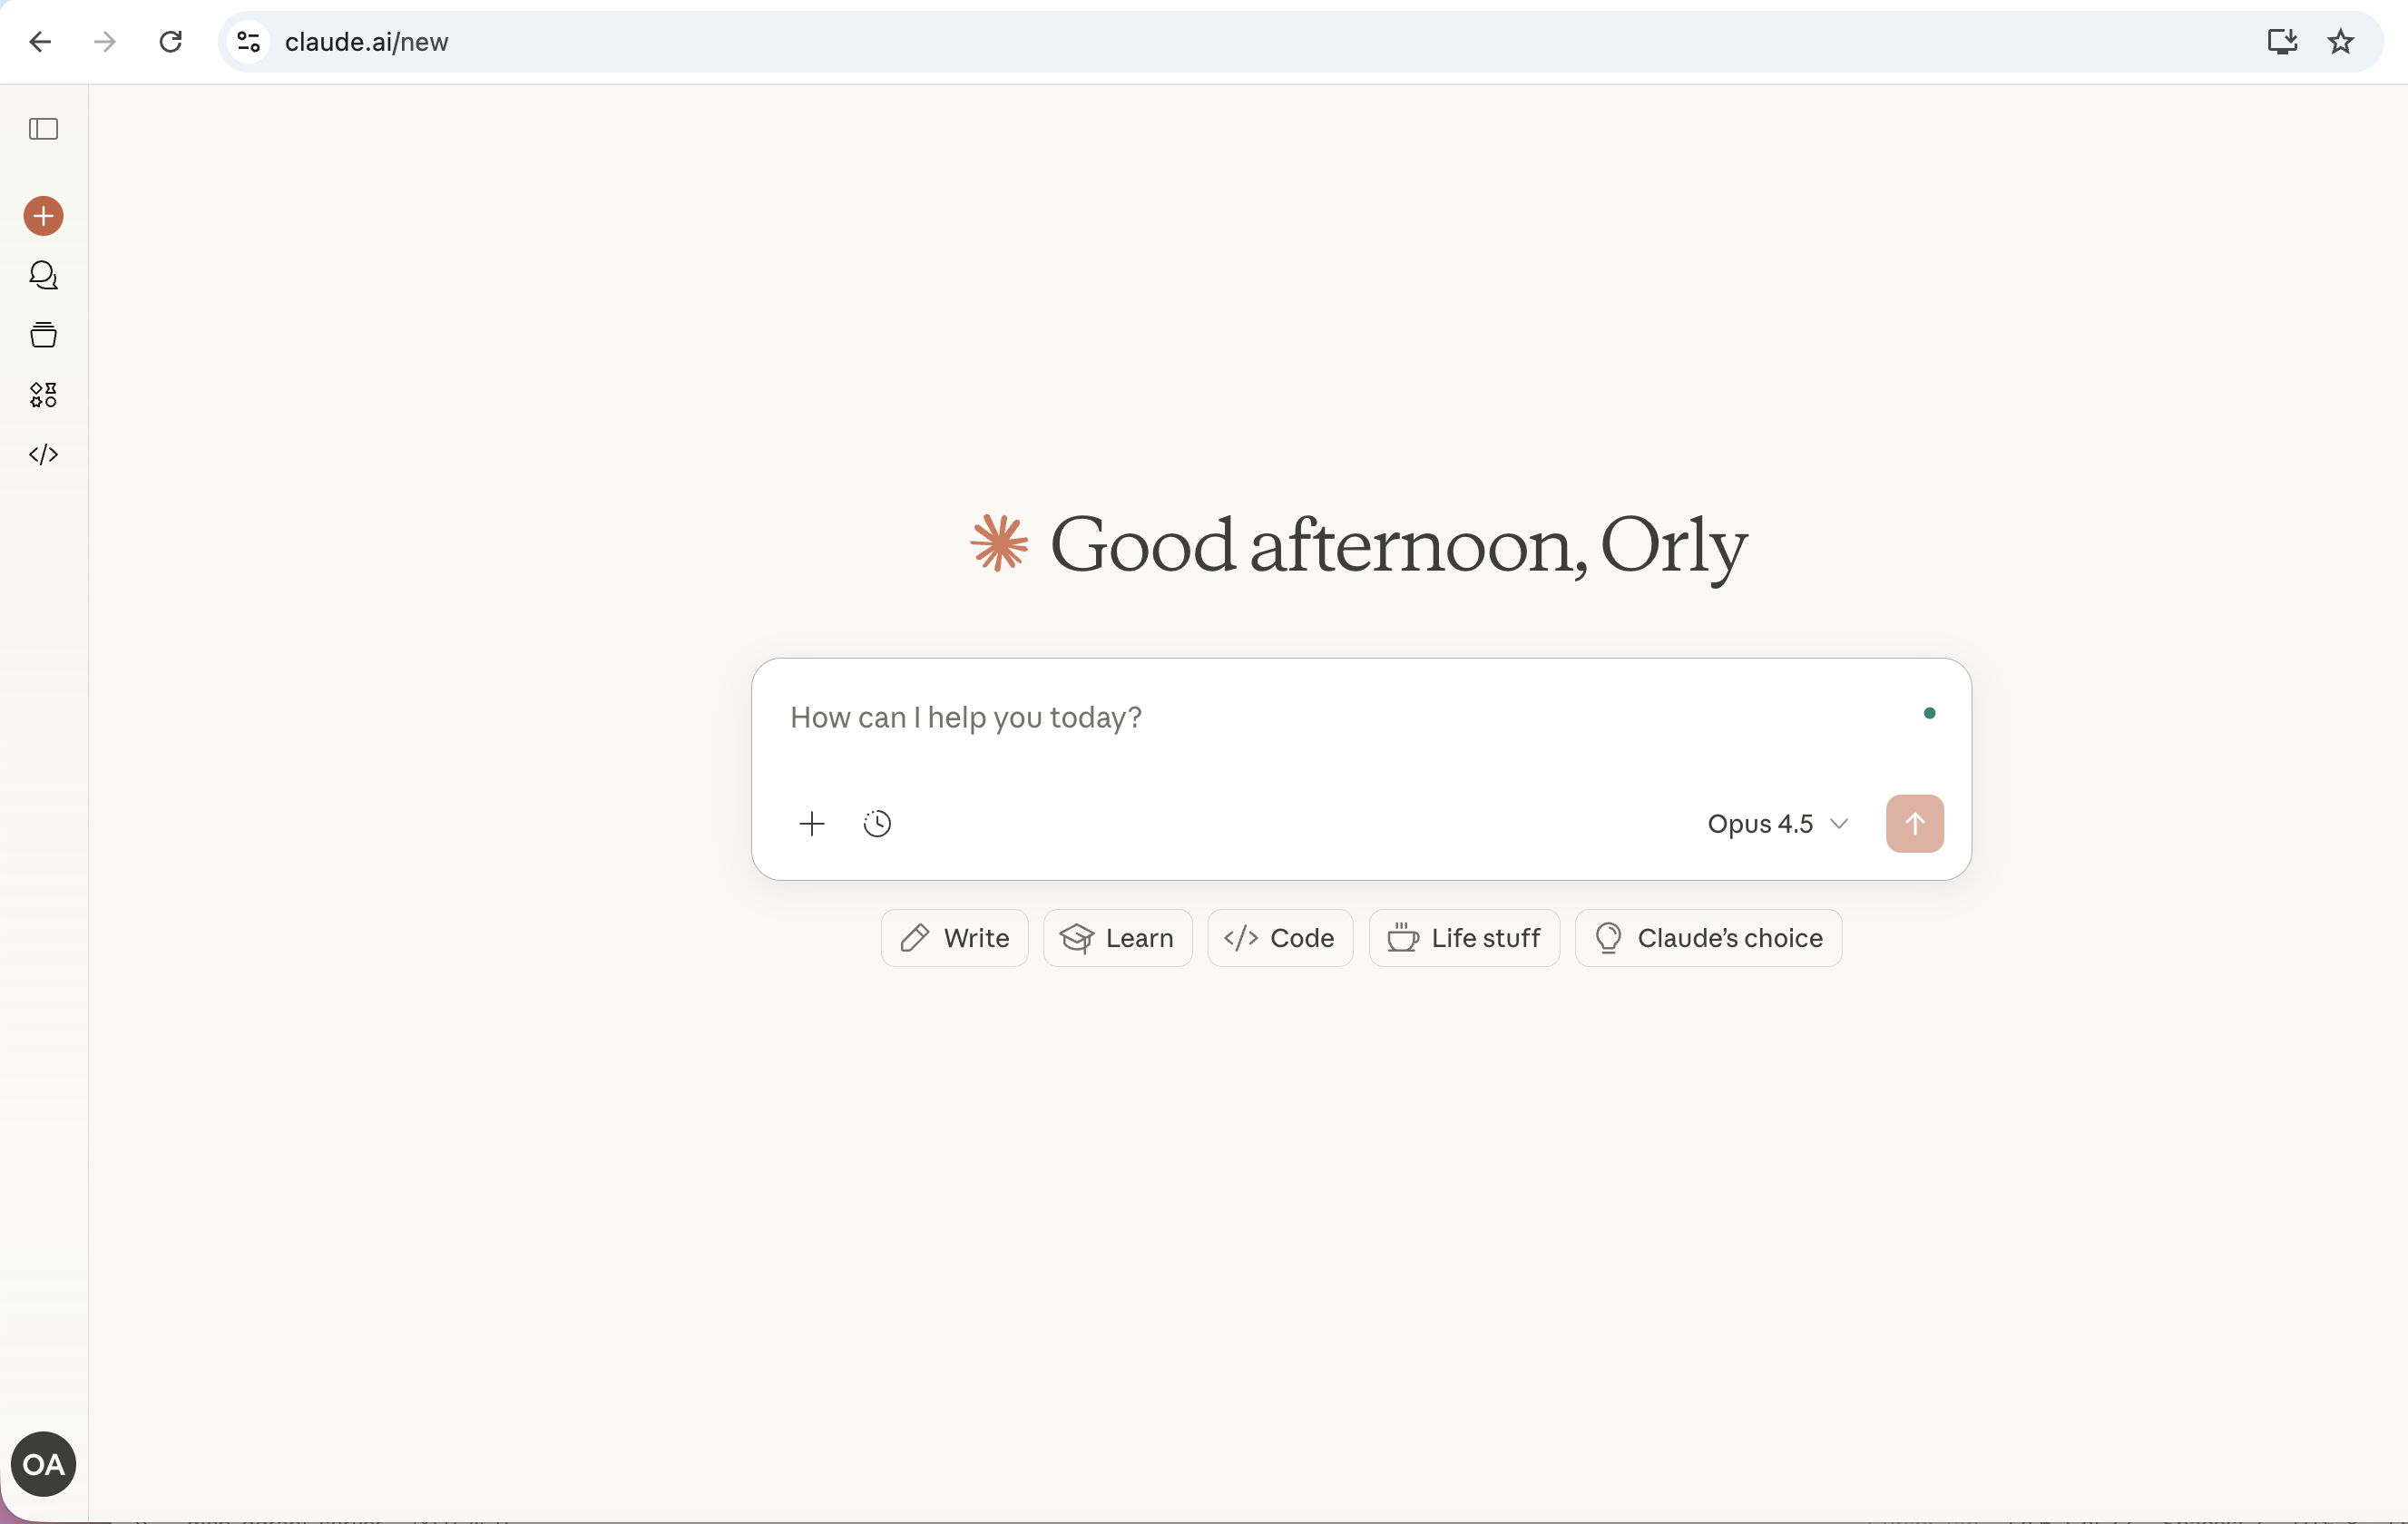Viewport: 2408px width, 1524px height.
Task: Select the Learn suggestion chip
Action: point(1117,938)
